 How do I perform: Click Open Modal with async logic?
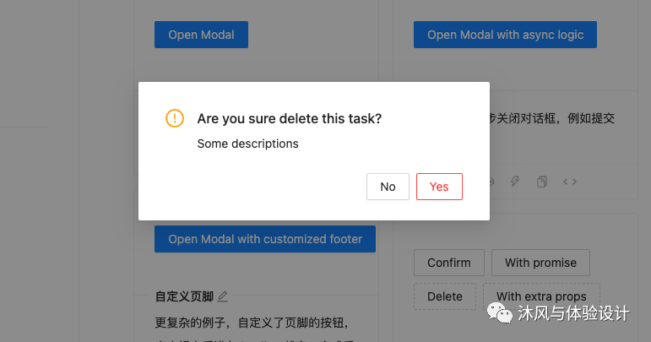point(505,35)
